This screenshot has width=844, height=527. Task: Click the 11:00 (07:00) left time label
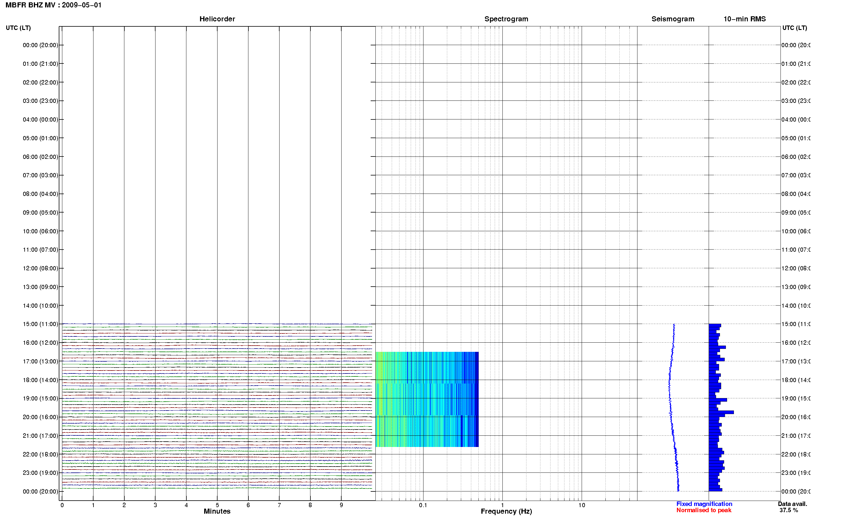pyautogui.click(x=40, y=250)
